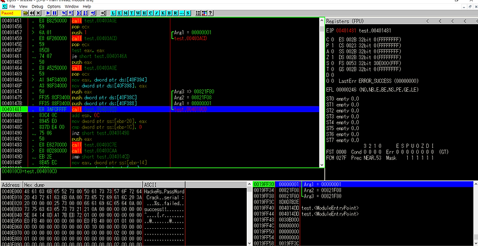Restart the program with the rewind icon
This screenshot has height=246, width=478.
pos(32,13)
